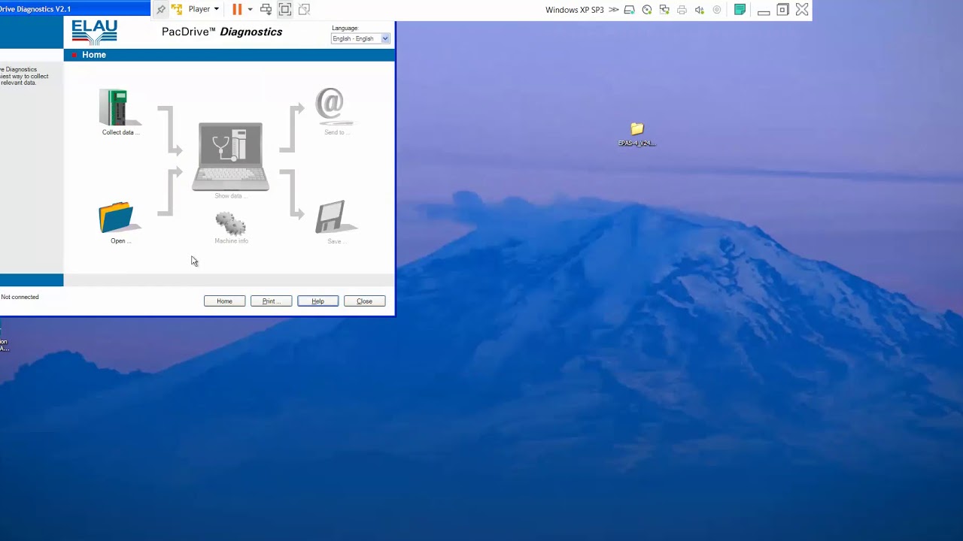Click the hard disk device icon
The width and height of the screenshot is (963, 541).
(630, 10)
